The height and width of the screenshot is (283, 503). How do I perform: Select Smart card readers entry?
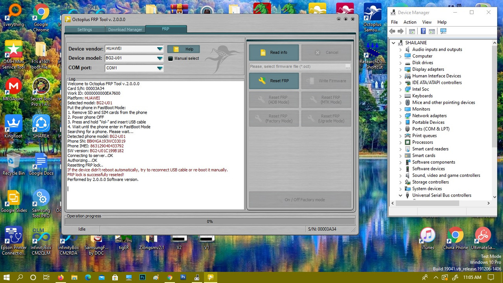click(430, 149)
